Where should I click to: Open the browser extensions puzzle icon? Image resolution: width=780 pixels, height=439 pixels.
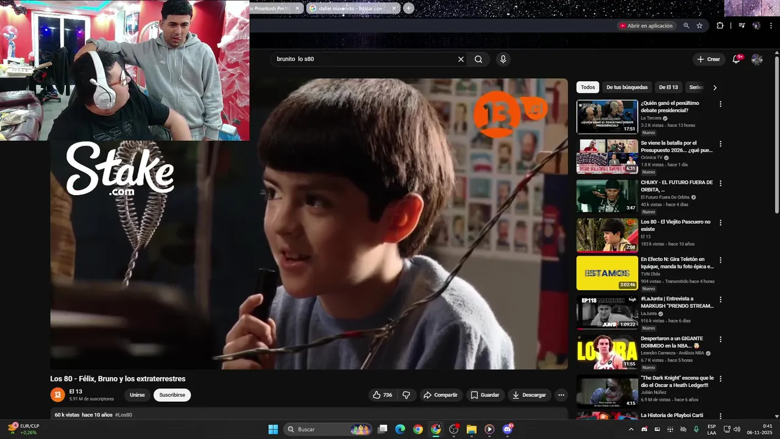point(720,26)
